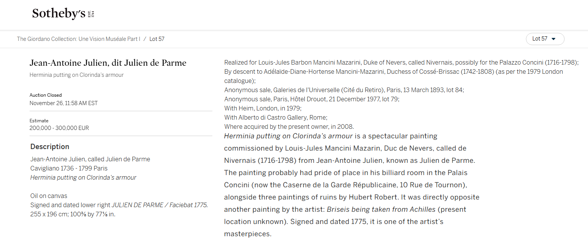The width and height of the screenshot is (588, 245).
Task: Open The Giordano Collection breadcrumb link
Action: (x=79, y=39)
